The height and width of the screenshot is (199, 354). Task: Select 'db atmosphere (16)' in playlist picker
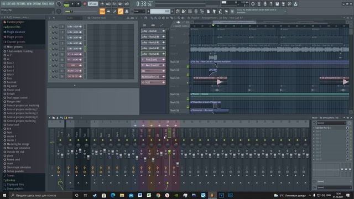153,77
